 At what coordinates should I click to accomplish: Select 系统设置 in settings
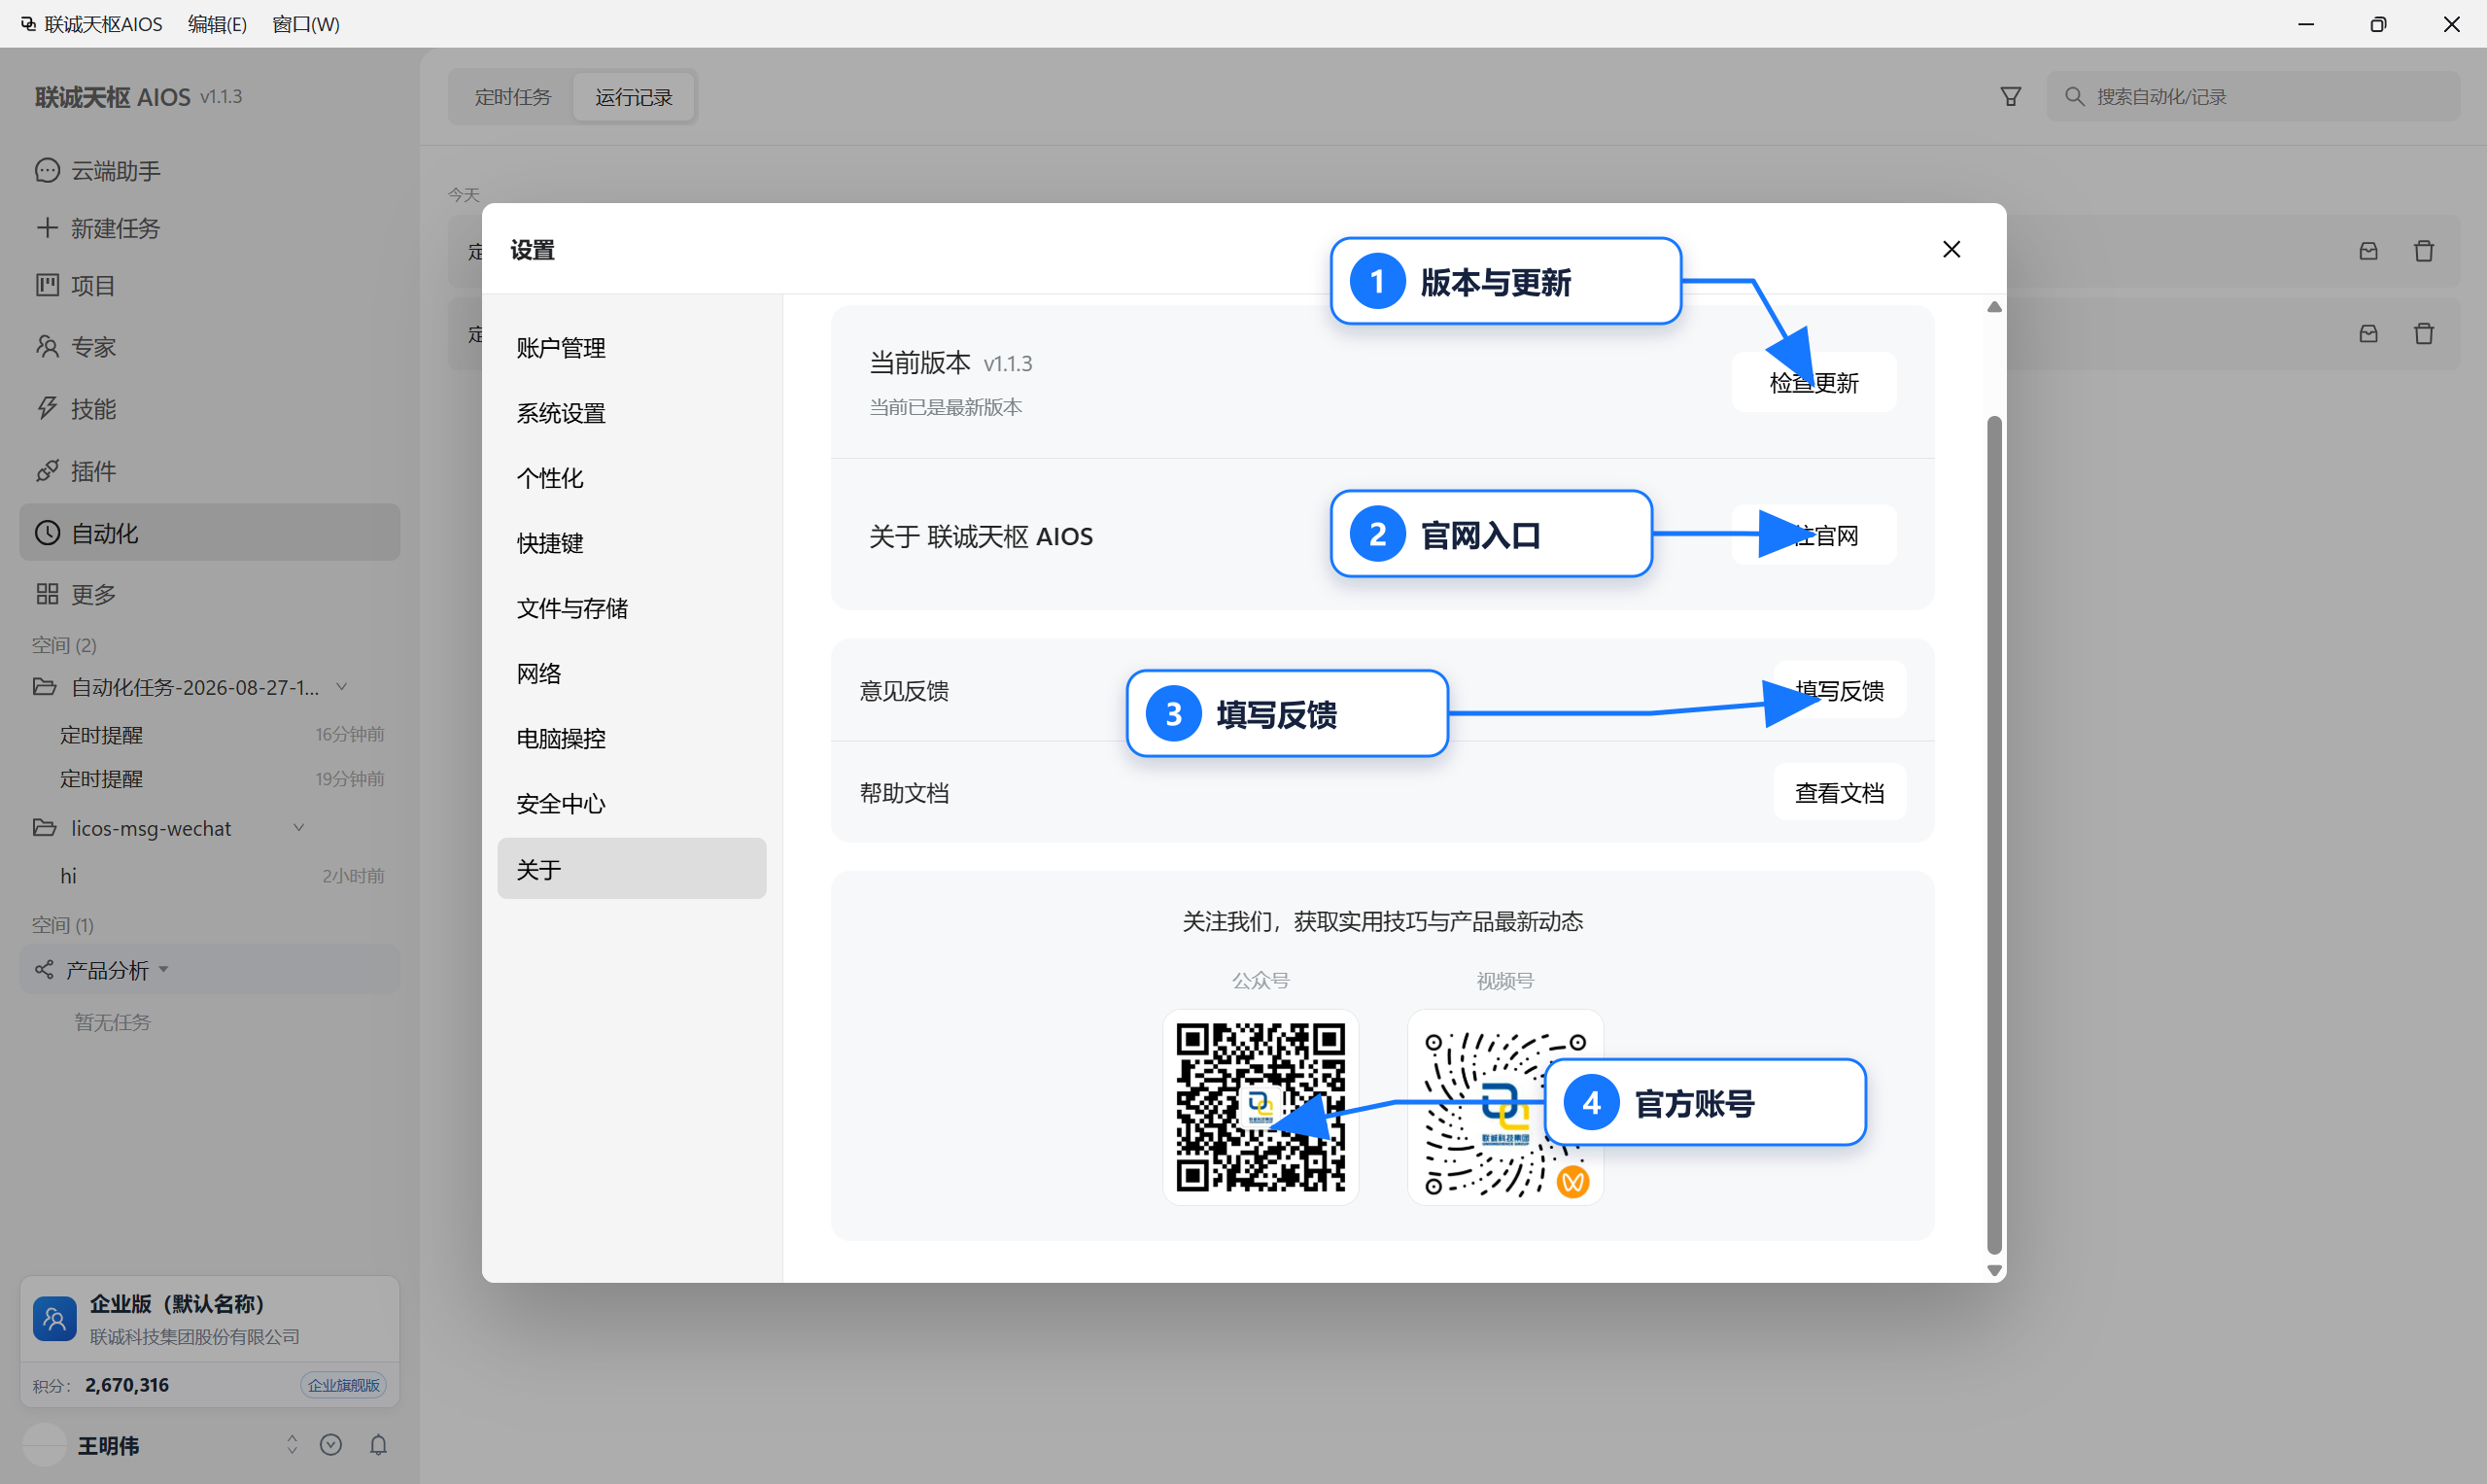tap(632, 413)
